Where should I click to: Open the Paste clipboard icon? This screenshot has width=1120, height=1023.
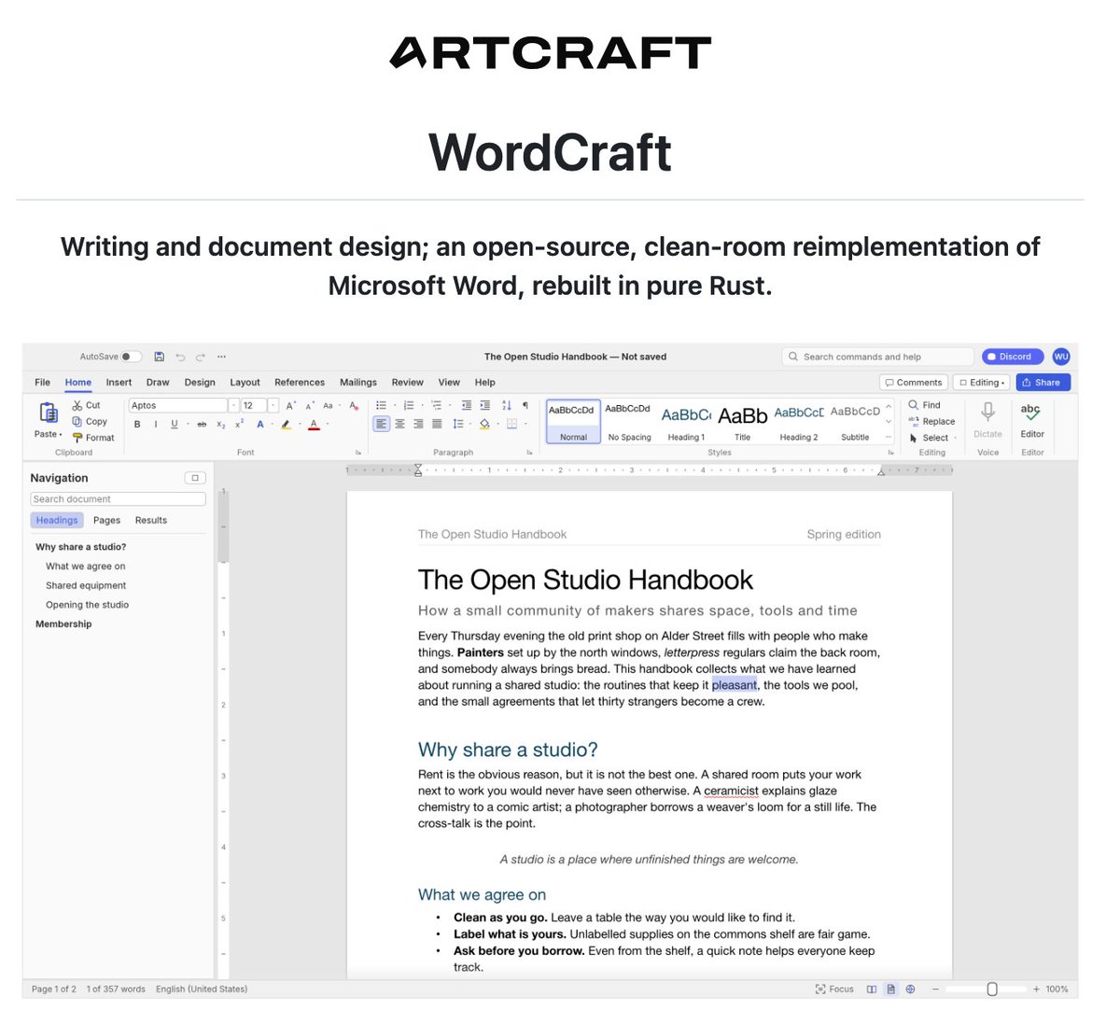[x=48, y=412]
